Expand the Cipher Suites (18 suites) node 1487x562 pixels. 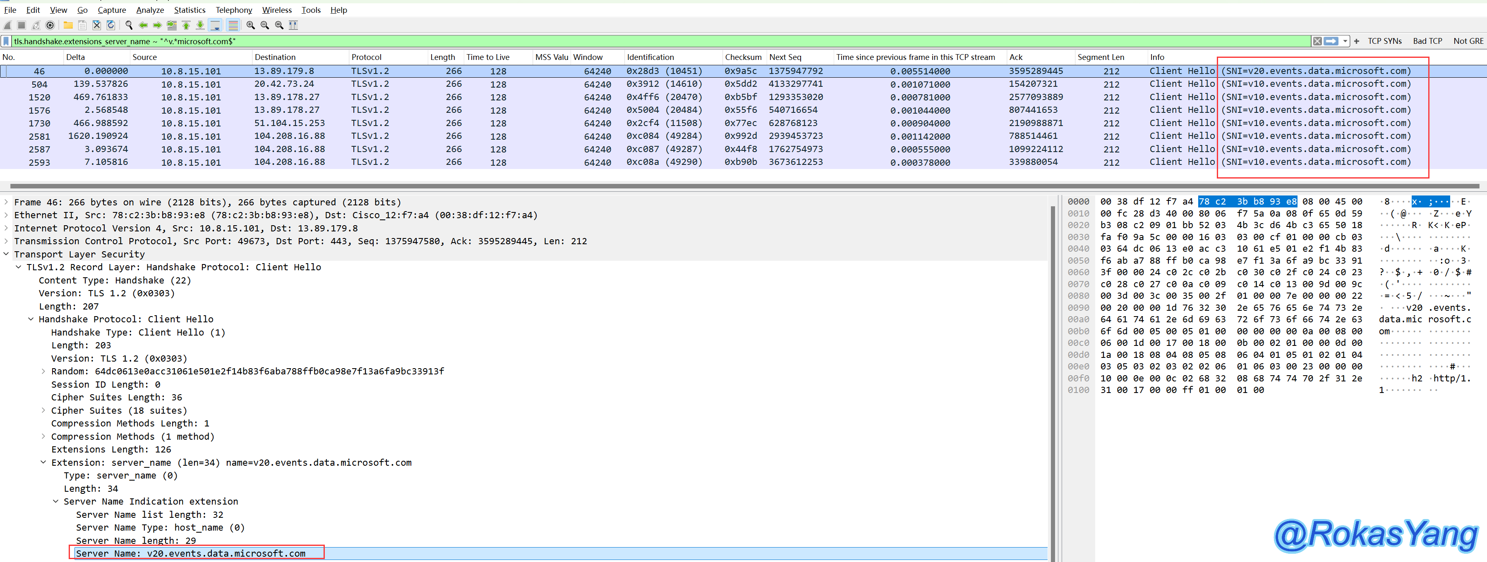point(43,410)
